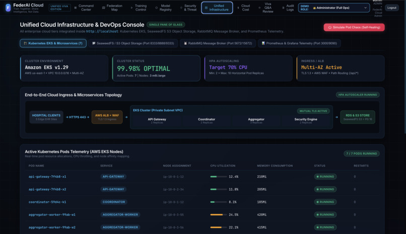Image resolution: width=406 pixels, height=234 pixels.
Task: Go to Federation Map
Action: 112,8
